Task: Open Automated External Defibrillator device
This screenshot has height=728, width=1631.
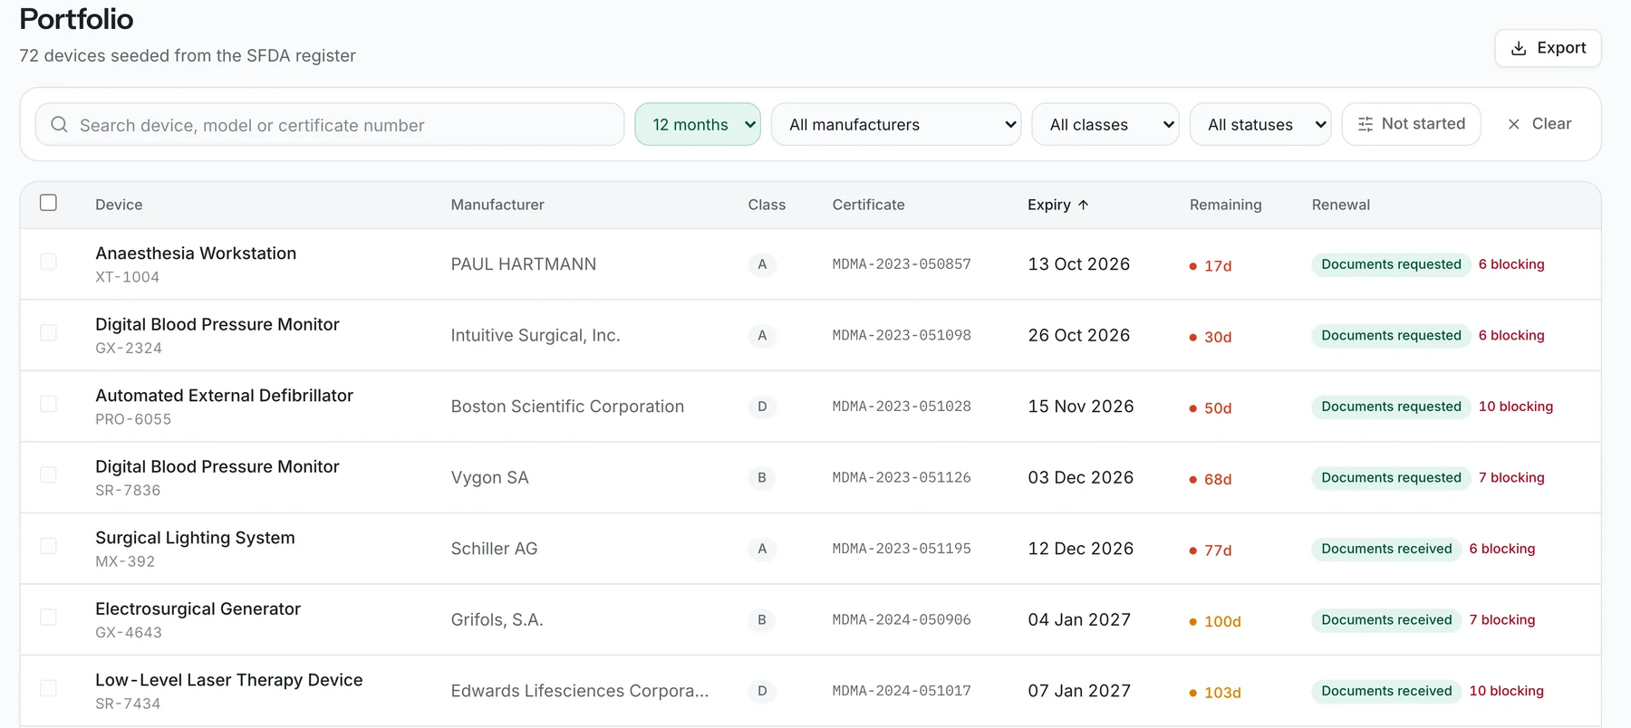Action: [x=224, y=396]
